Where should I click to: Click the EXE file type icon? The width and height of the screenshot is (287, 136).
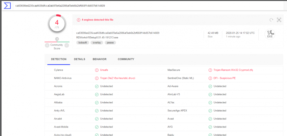(x=270, y=34)
